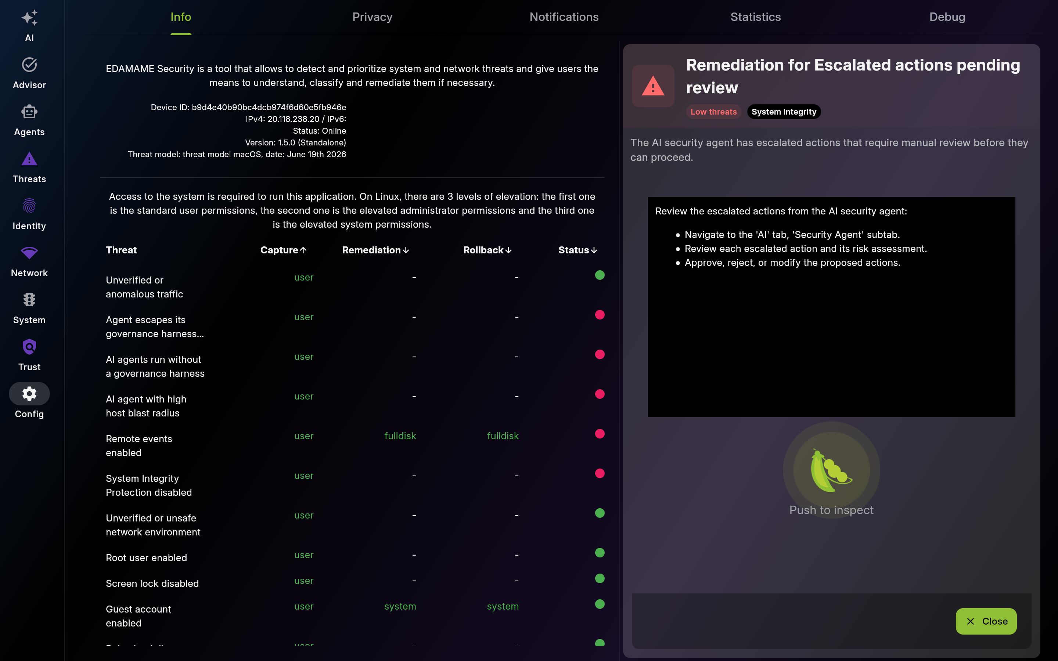
Task: Open the Identity fingerprint icon
Action: 29,206
